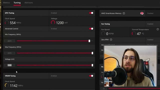This screenshot has height=90, width=160.
Task: Click the GPU Voltage gauge icon
Action: pos(53,22)
